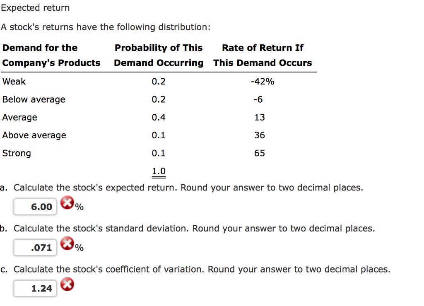
Task: Select the coefficient of variation field showing 1.24
Action: [35, 288]
